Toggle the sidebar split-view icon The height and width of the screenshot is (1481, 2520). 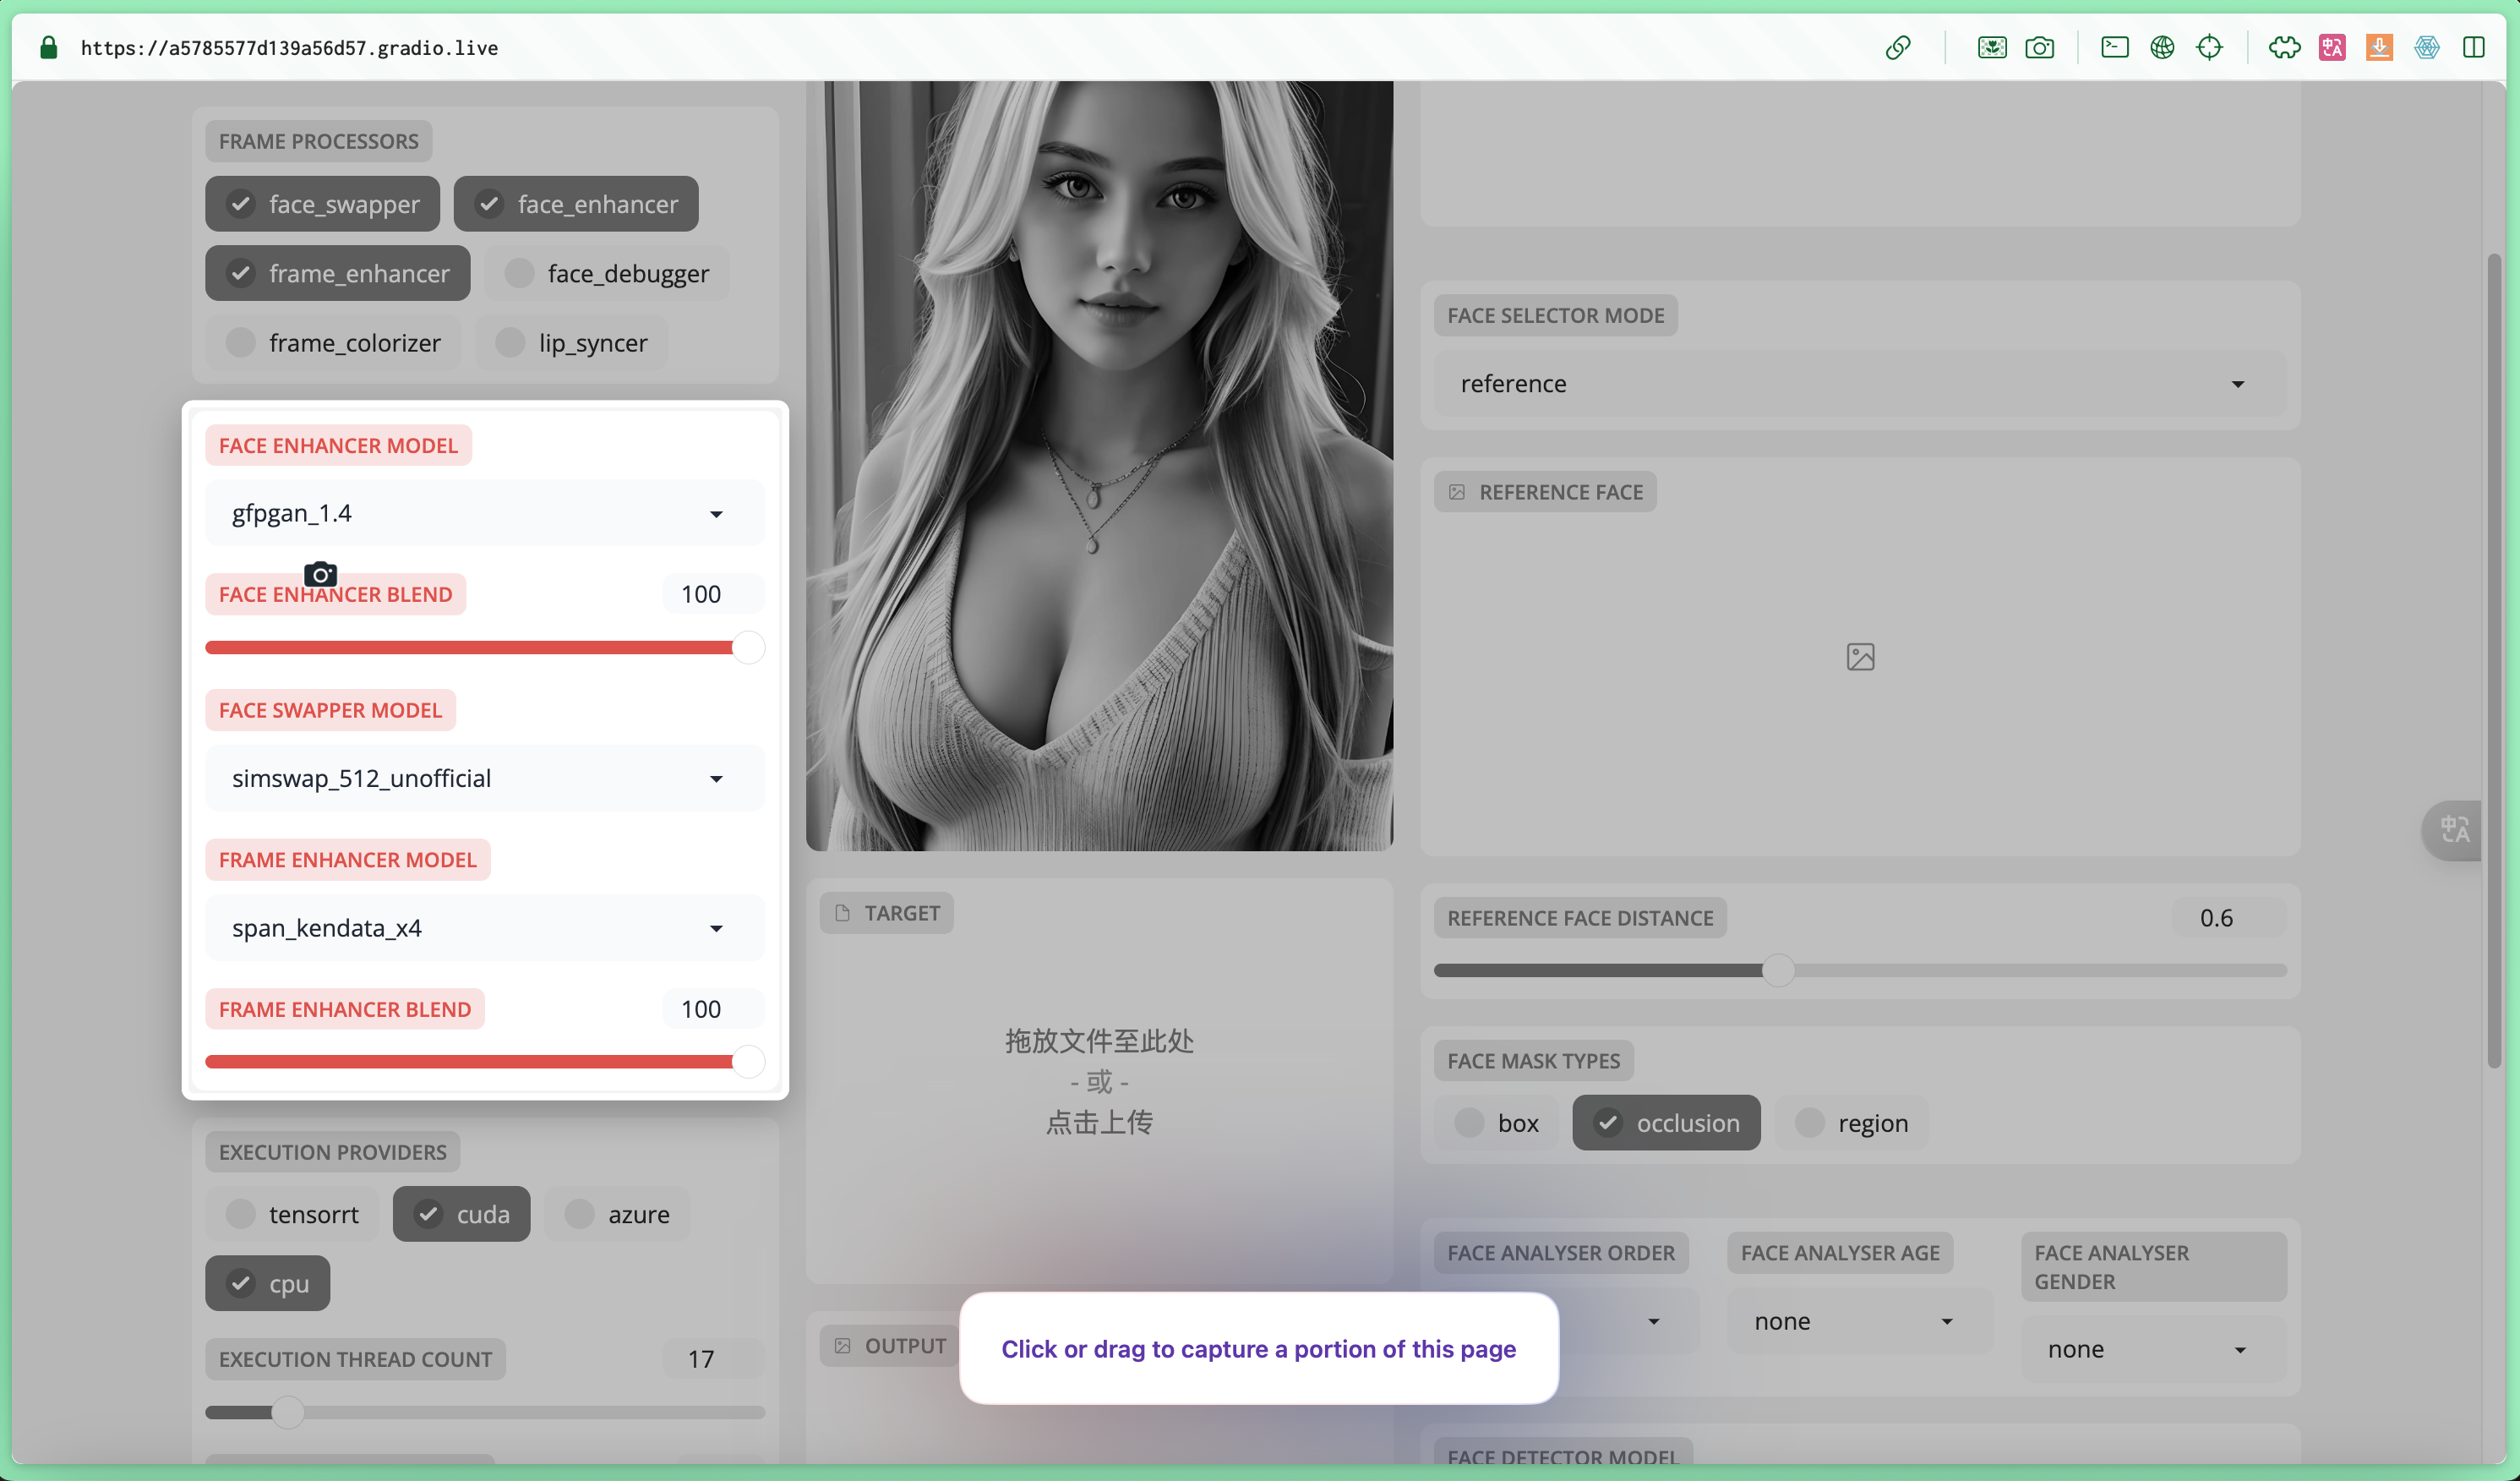2474,47
